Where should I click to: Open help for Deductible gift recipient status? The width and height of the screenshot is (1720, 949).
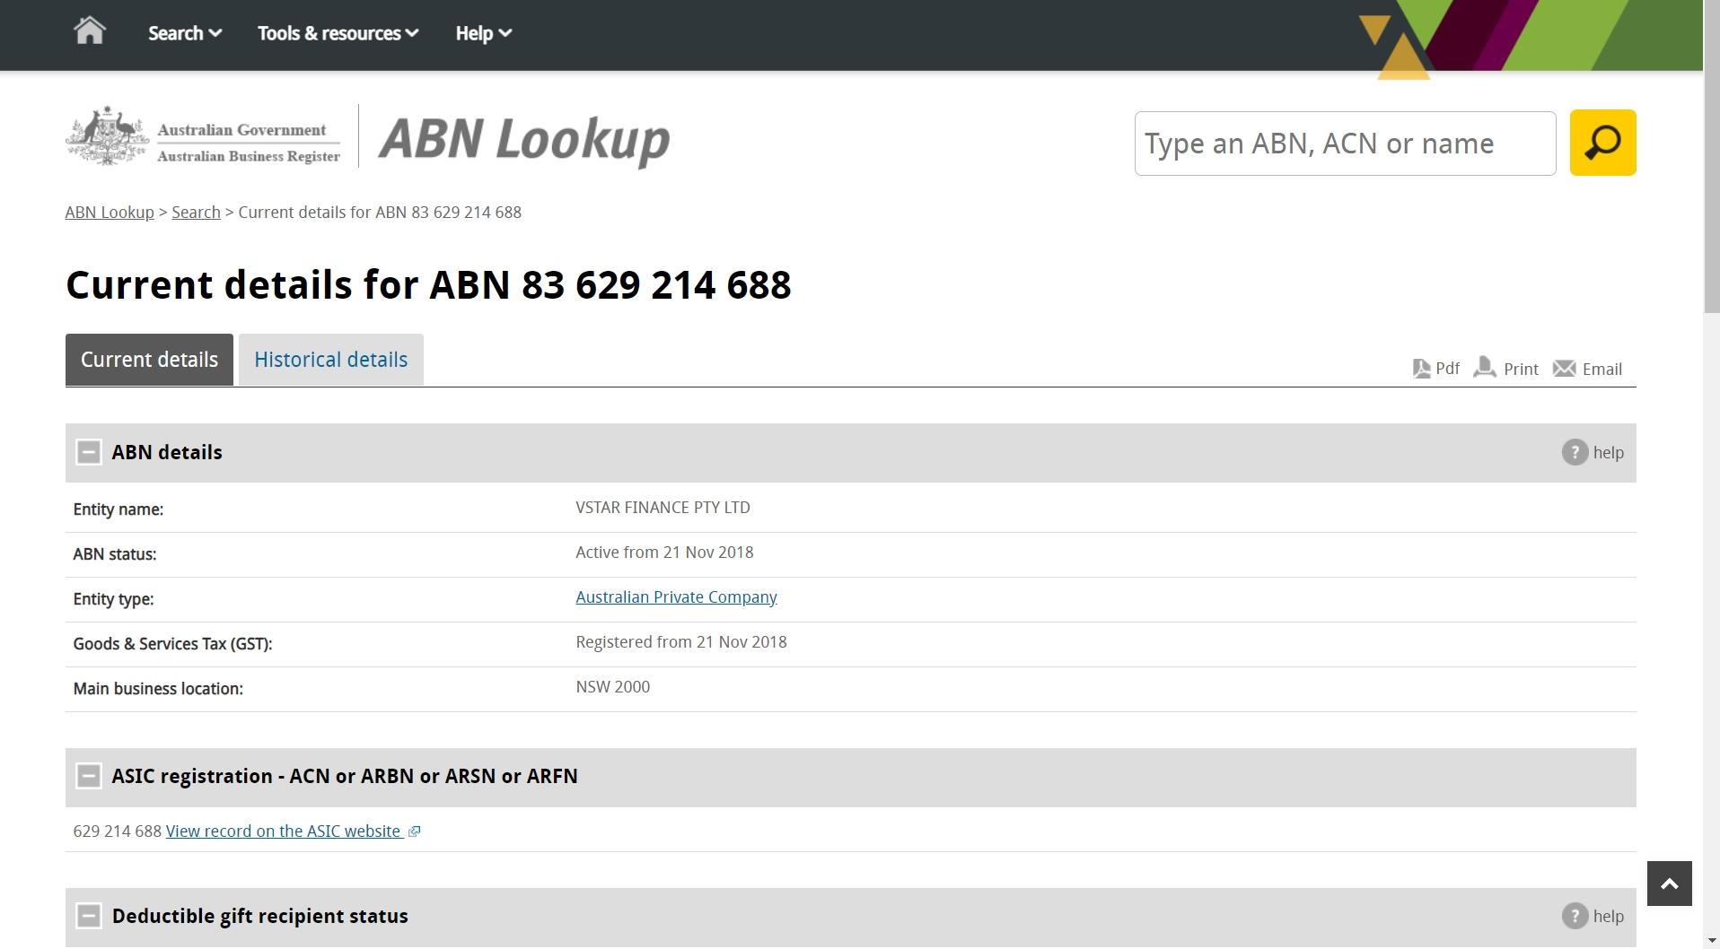pyautogui.click(x=1593, y=916)
